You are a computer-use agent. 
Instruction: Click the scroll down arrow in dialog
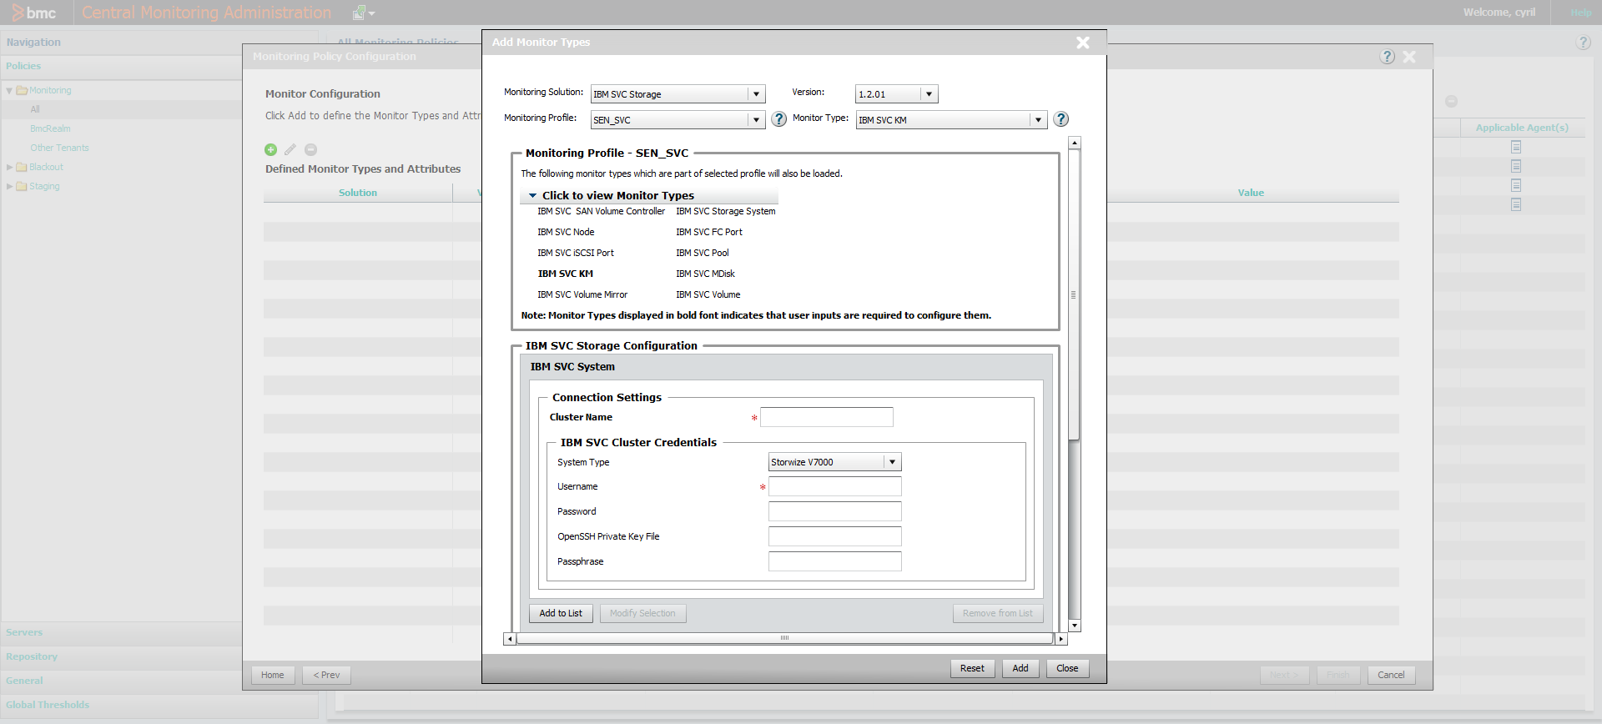[x=1075, y=626]
